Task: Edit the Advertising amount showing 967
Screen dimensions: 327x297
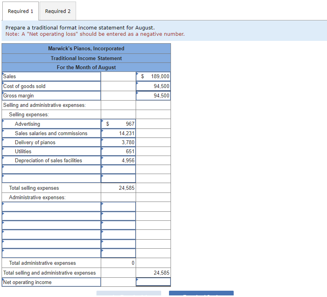Action: (118, 124)
